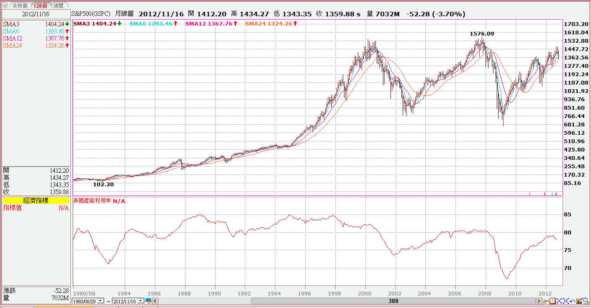Click the GO hand icon to apply dates
This screenshot has height=308, width=591.
coord(149,301)
